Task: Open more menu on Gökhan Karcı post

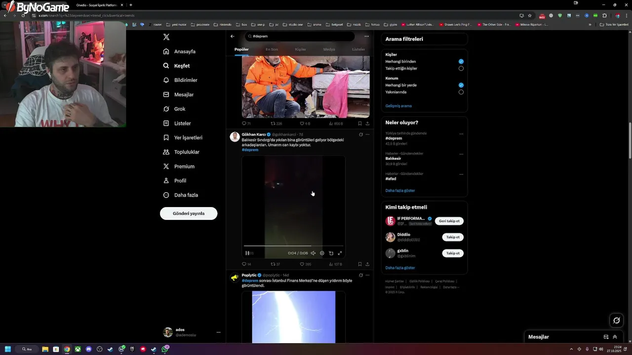Action: [x=367, y=135]
